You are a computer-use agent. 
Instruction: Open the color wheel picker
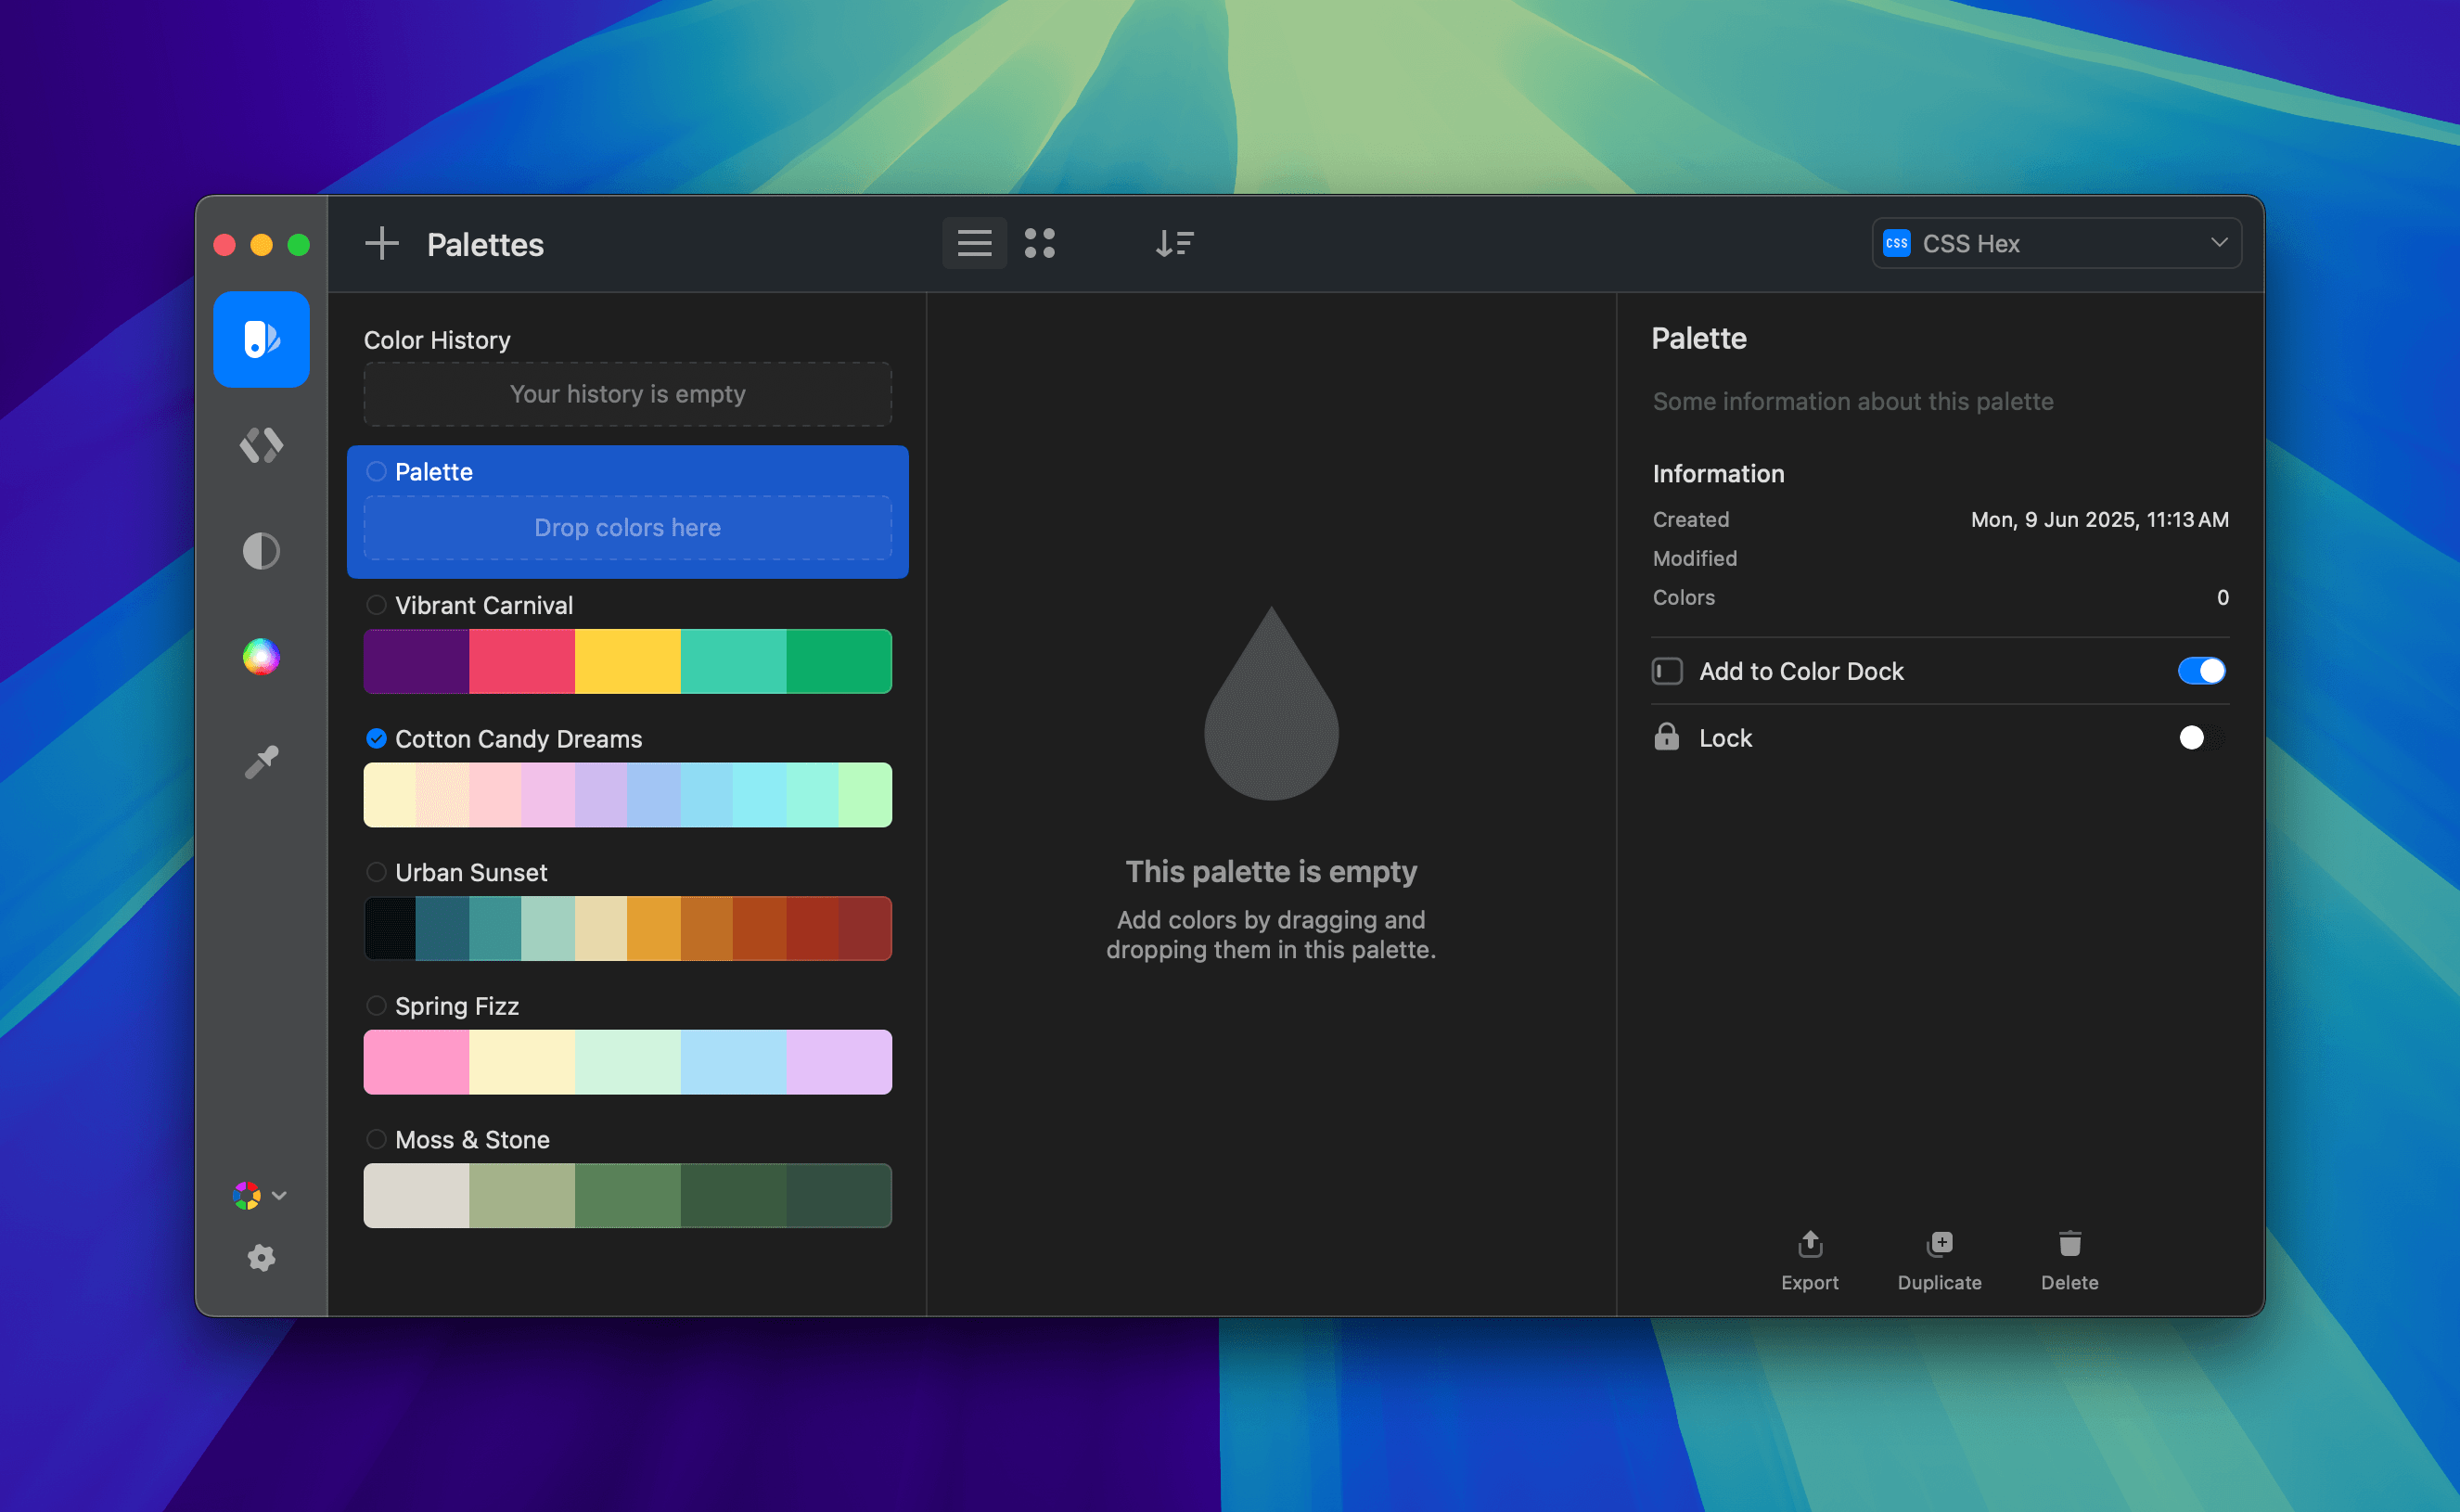(x=260, y=656)
